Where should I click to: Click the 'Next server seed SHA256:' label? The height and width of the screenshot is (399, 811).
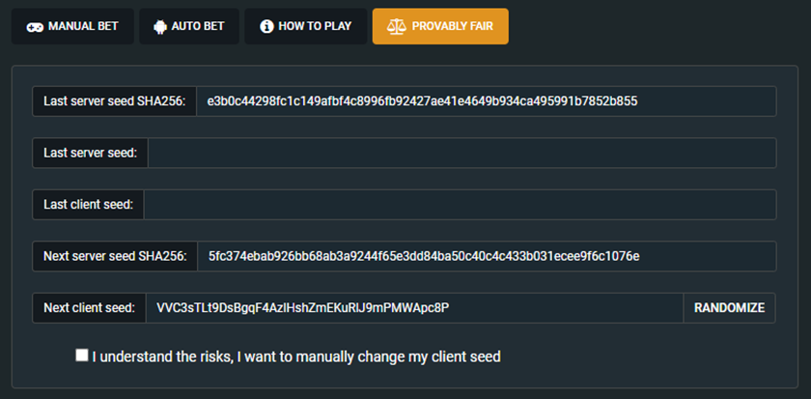[115, 256]
